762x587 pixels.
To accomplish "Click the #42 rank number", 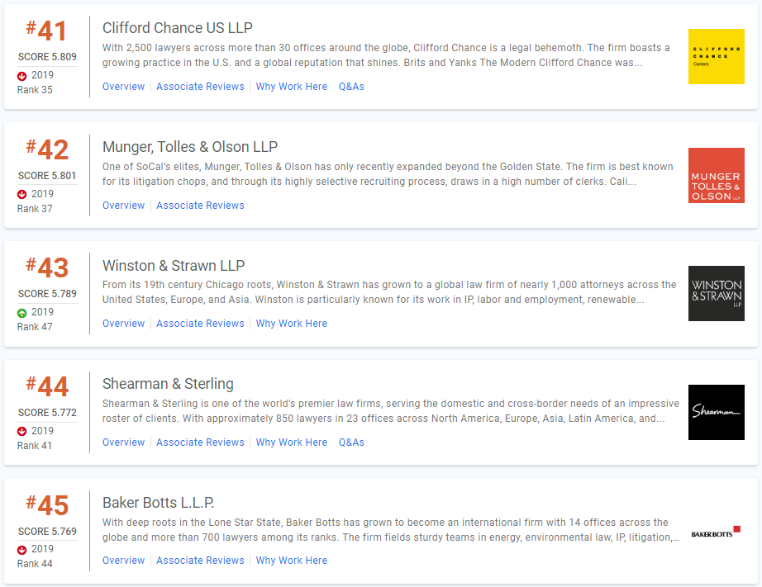I will click(x=46, y=149).
